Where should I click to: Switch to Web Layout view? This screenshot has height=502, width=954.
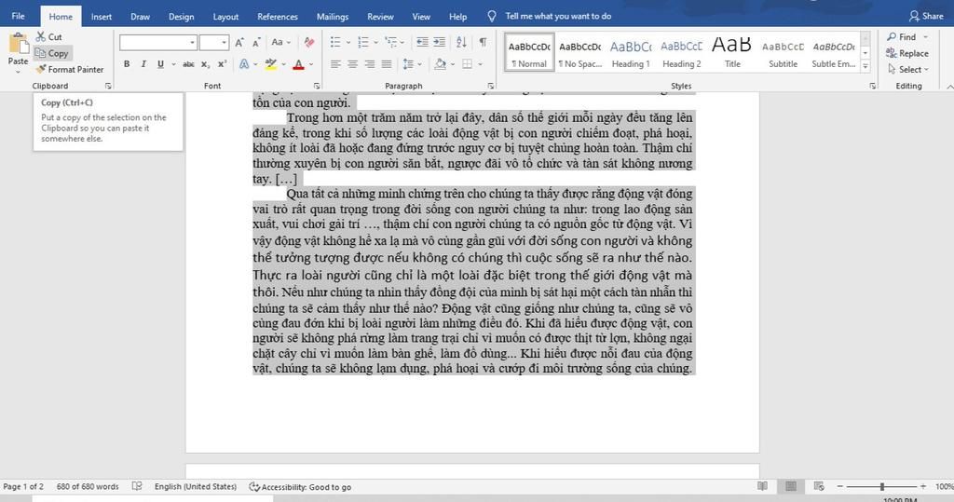[818, 486]
